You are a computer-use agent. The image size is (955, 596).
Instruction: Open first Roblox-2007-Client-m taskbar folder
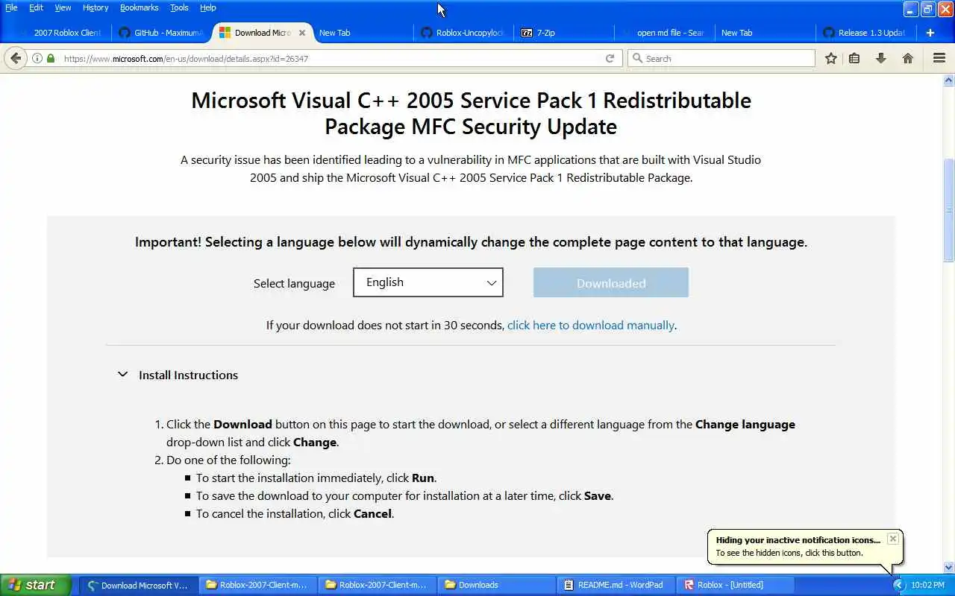point(258,585)
